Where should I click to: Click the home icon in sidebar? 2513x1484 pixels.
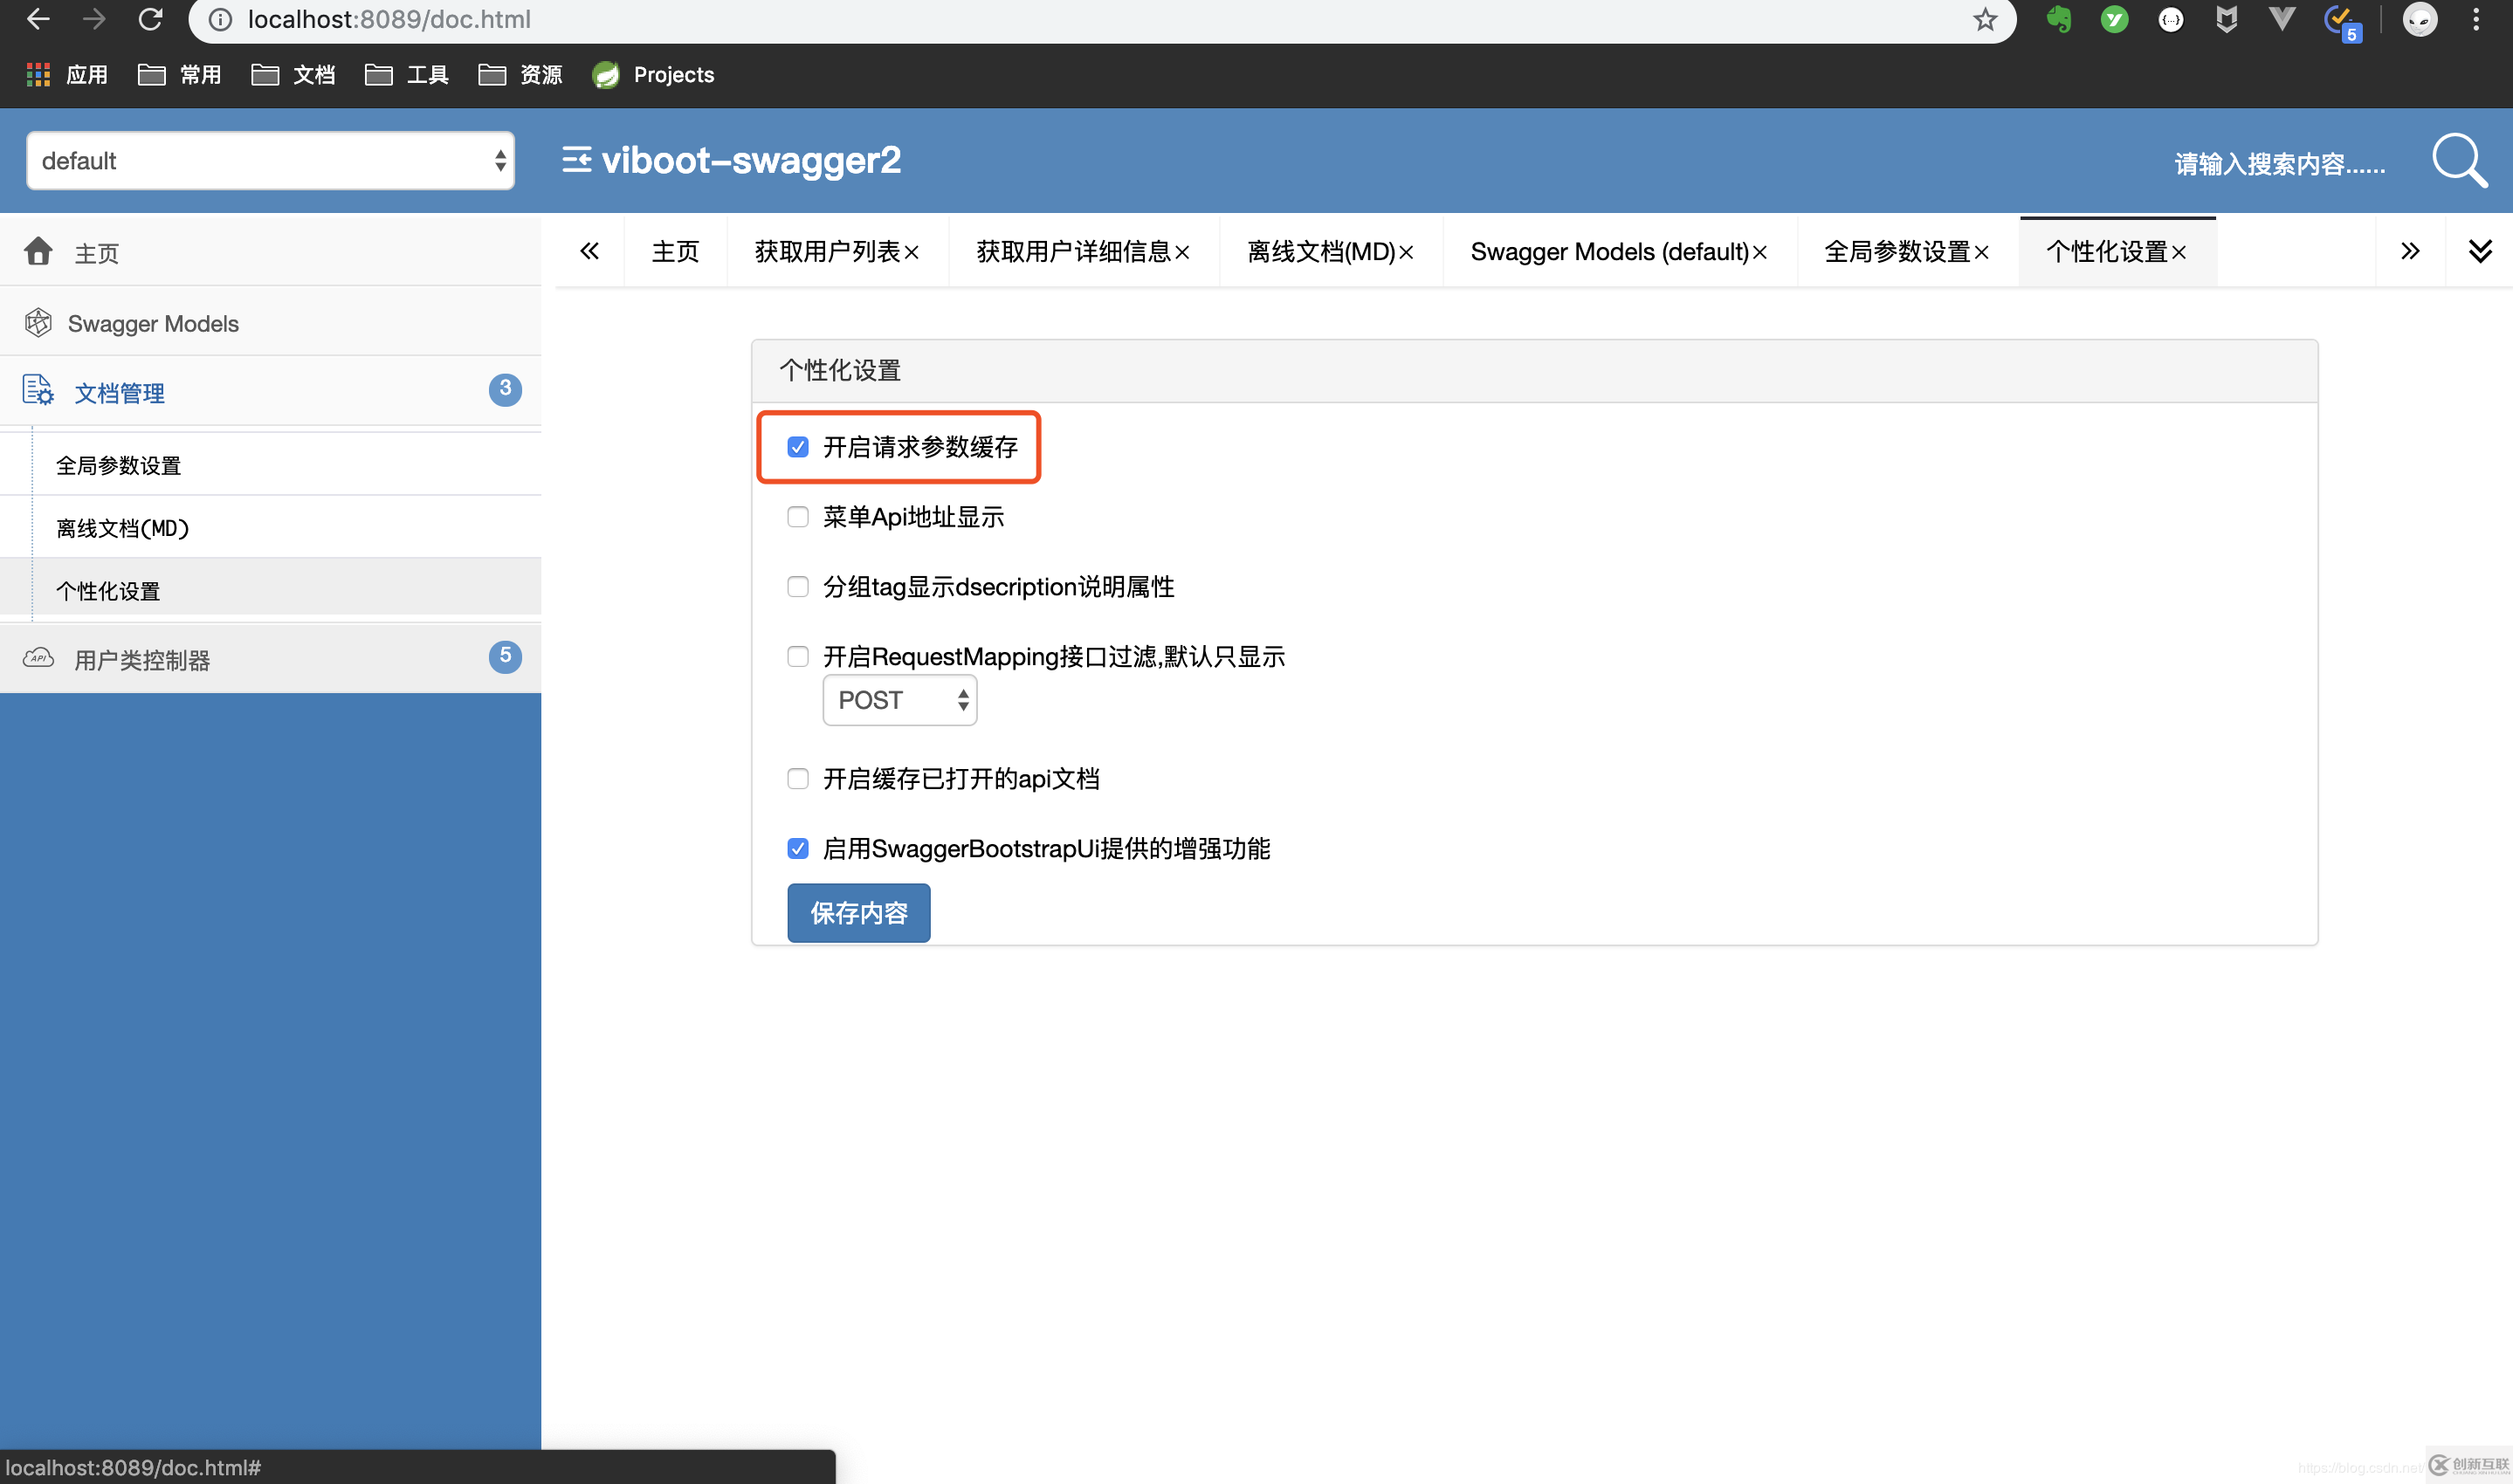38,251
